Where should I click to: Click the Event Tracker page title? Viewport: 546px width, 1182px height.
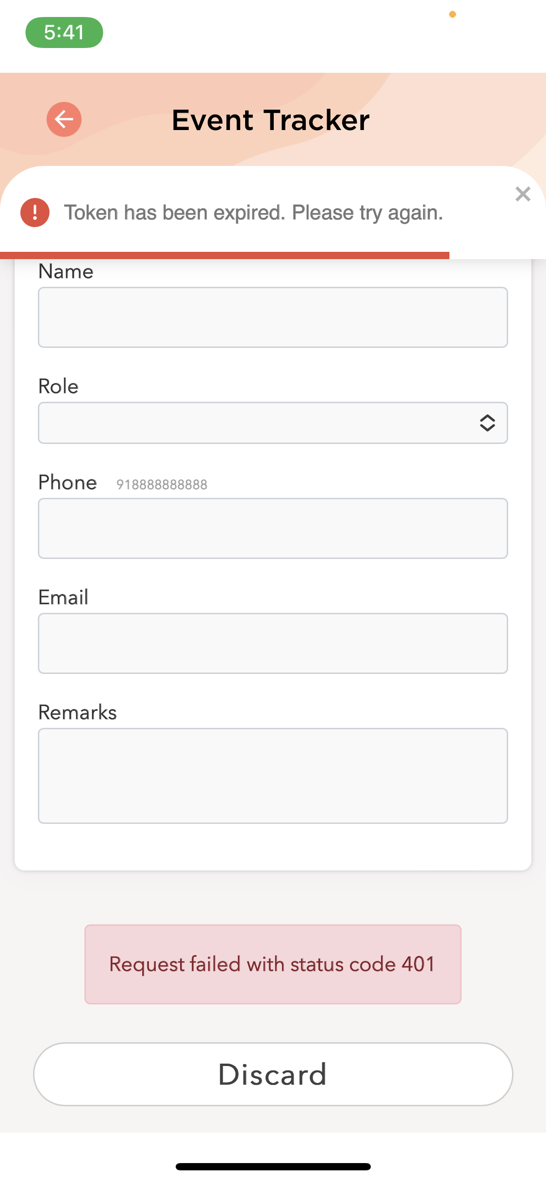click(x=271, y=120)
